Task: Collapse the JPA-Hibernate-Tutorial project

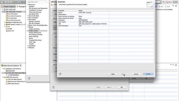Action: click(3, 12)
